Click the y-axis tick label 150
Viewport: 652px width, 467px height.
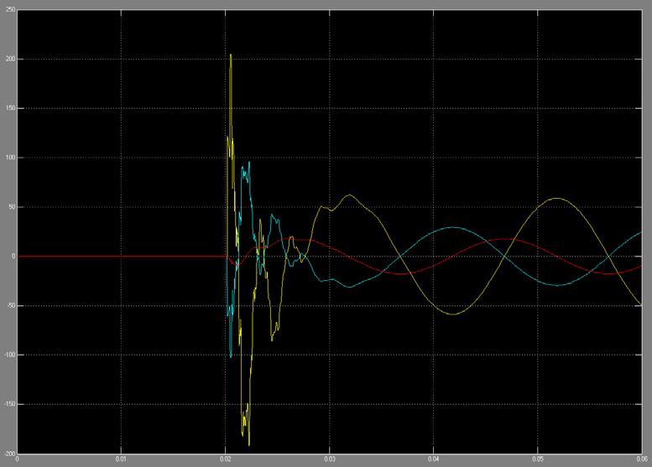click(x=10, y=108)
